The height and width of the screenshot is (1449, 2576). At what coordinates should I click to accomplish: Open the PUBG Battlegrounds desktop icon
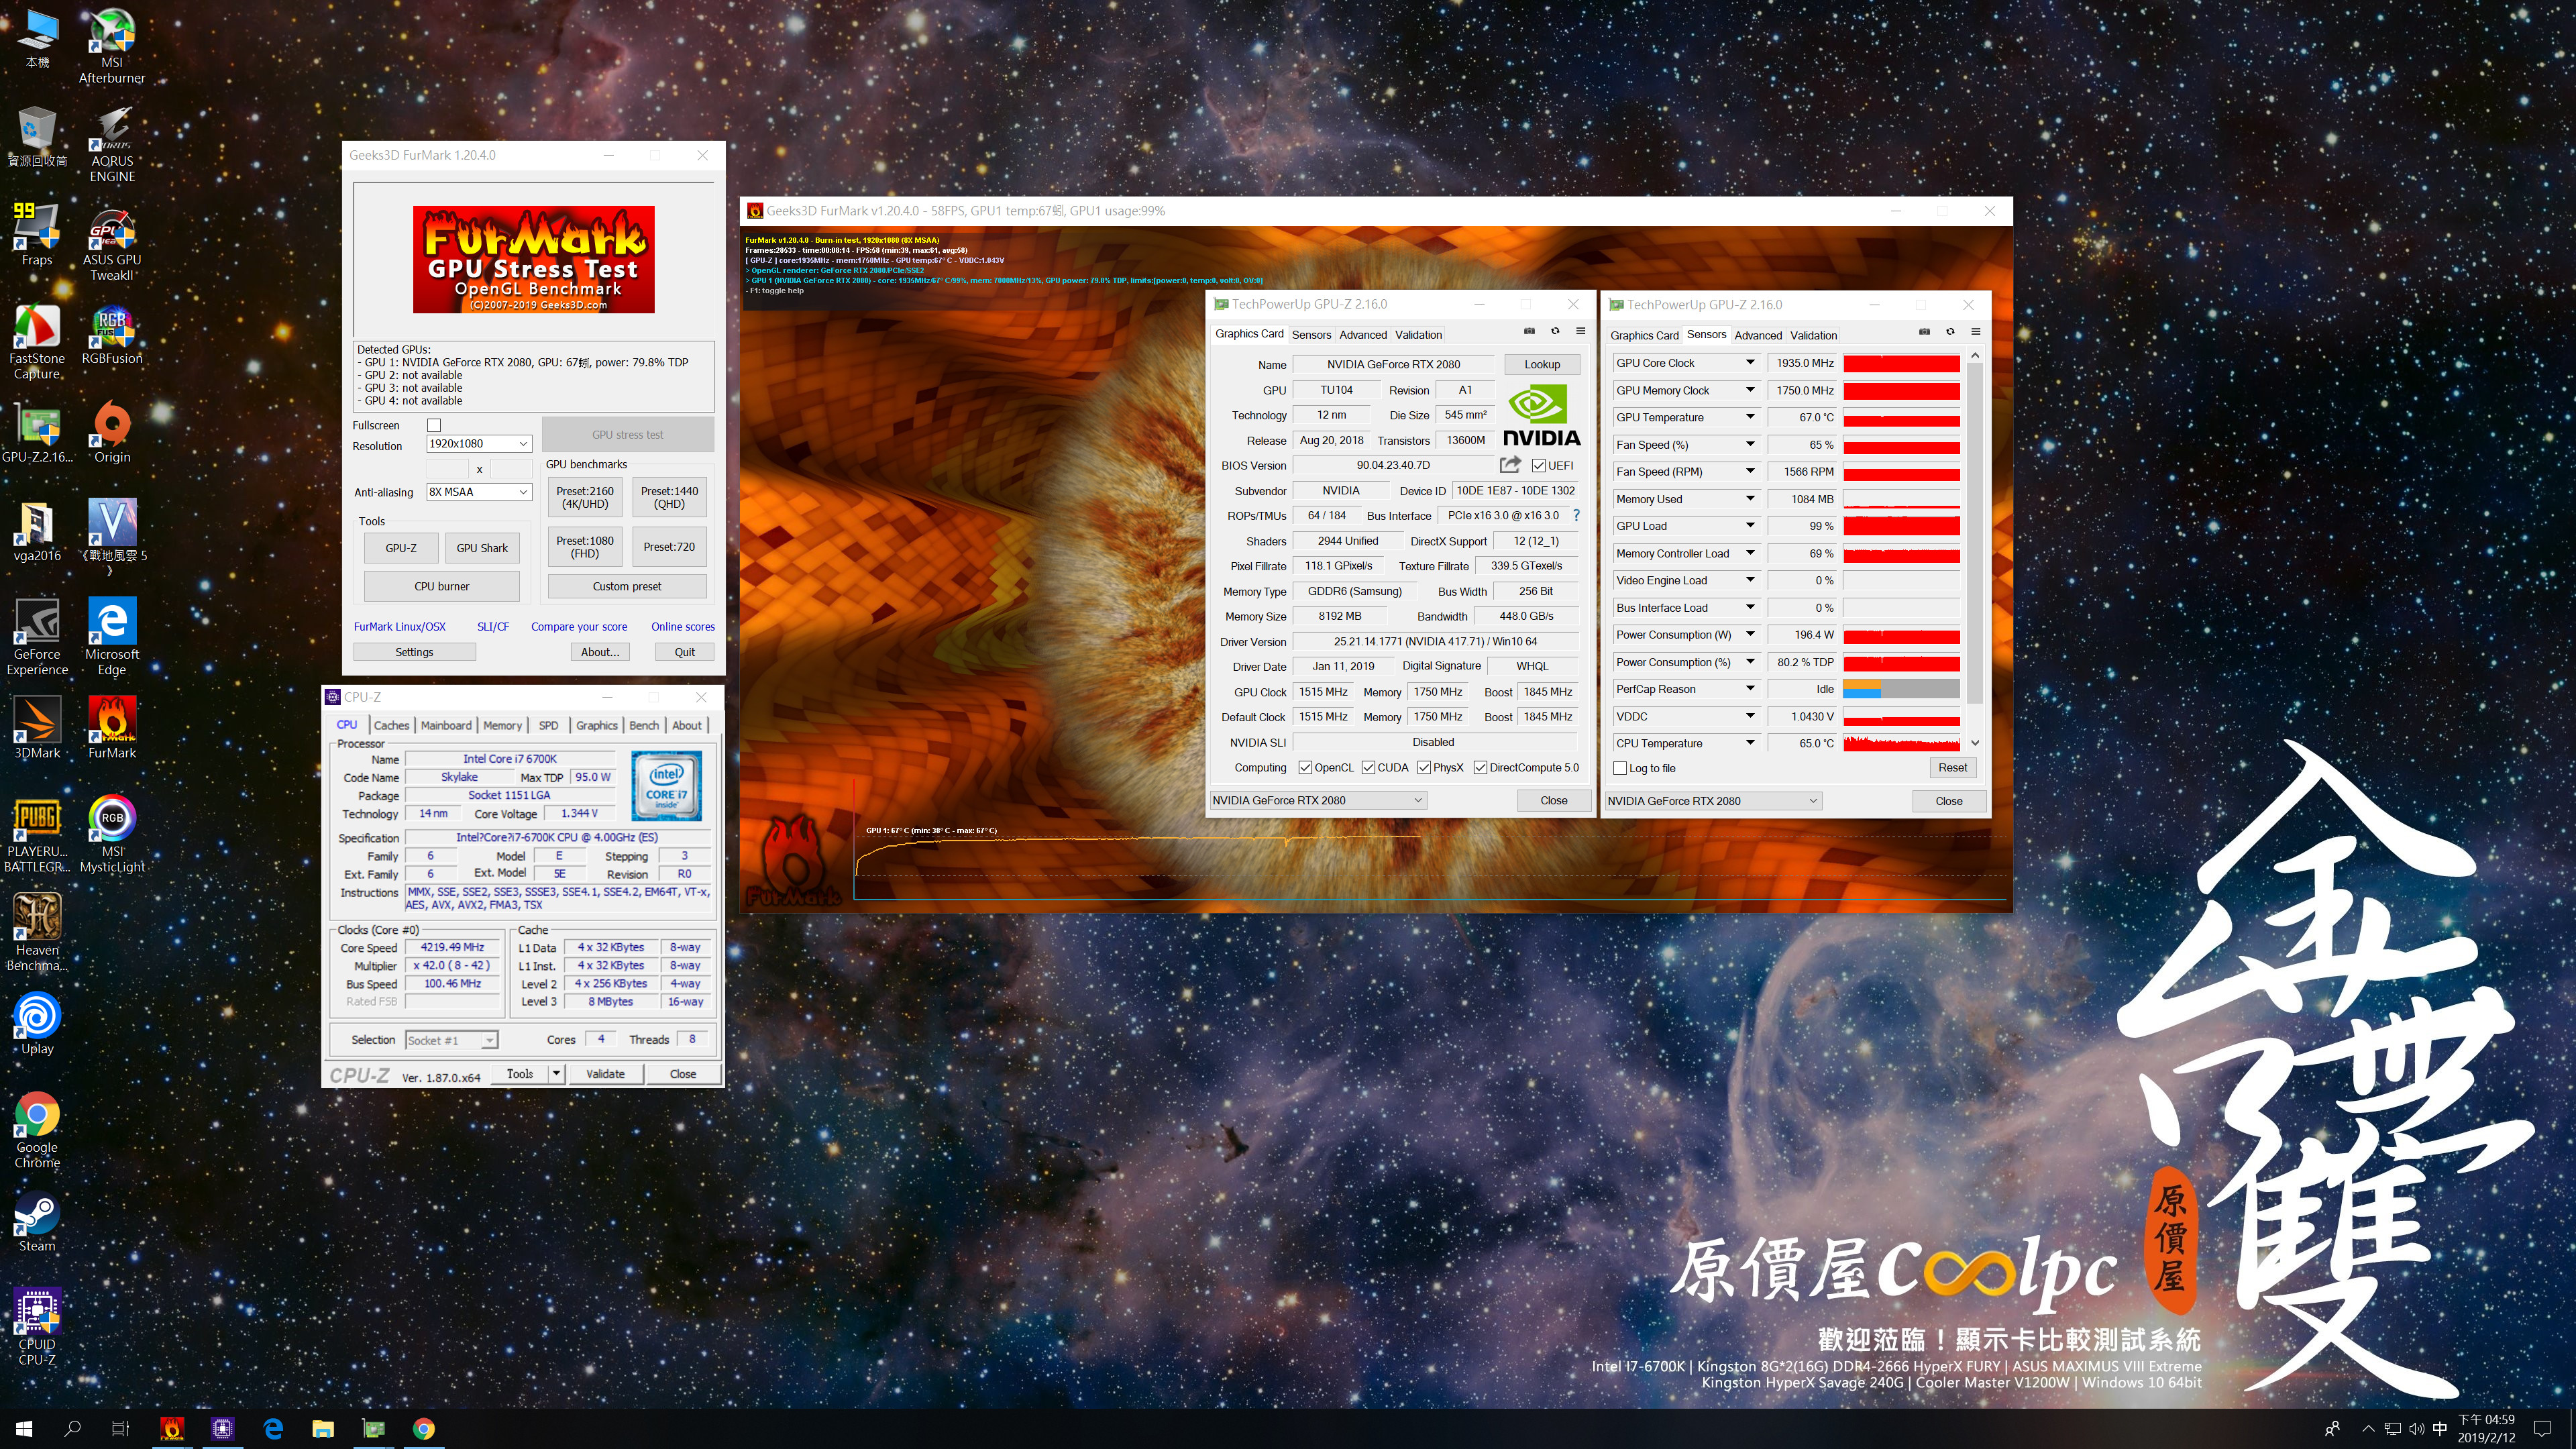tap(37, 835)
